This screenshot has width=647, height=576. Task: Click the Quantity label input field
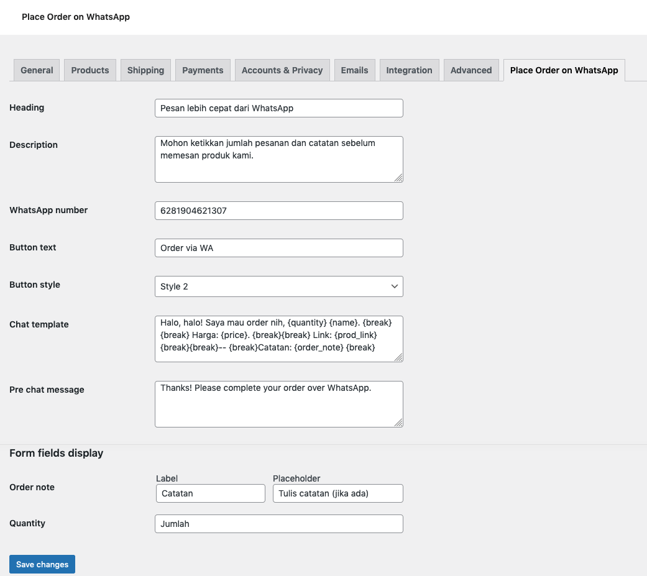pyautogui.click(x=278, y=524)
